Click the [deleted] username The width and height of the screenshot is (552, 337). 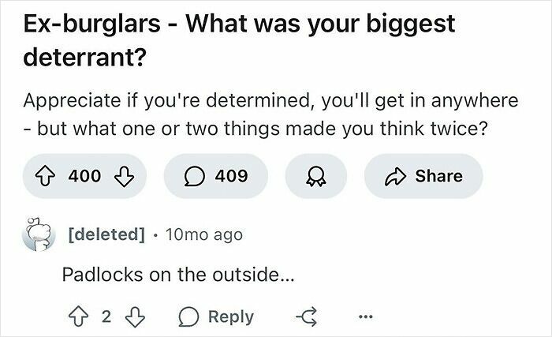click(106, 234)
